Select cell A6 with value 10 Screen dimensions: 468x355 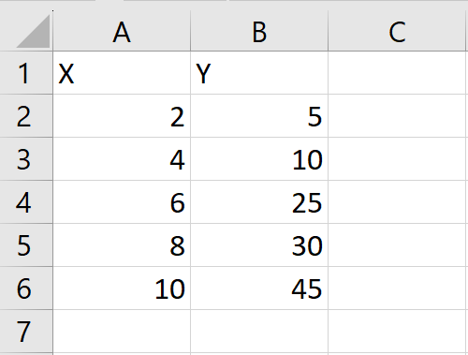[x=122, y=288]
